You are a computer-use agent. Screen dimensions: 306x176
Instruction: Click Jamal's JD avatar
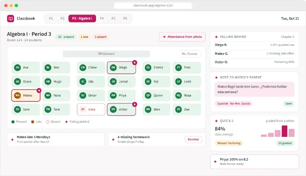(113, 82)
